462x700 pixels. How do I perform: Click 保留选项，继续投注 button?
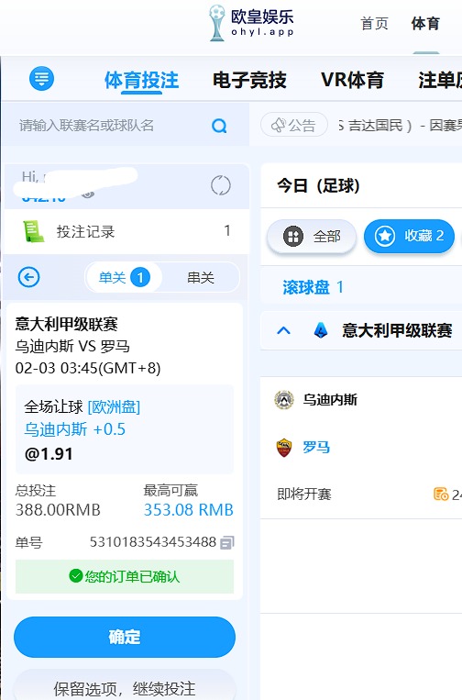[x=125, y=687]
